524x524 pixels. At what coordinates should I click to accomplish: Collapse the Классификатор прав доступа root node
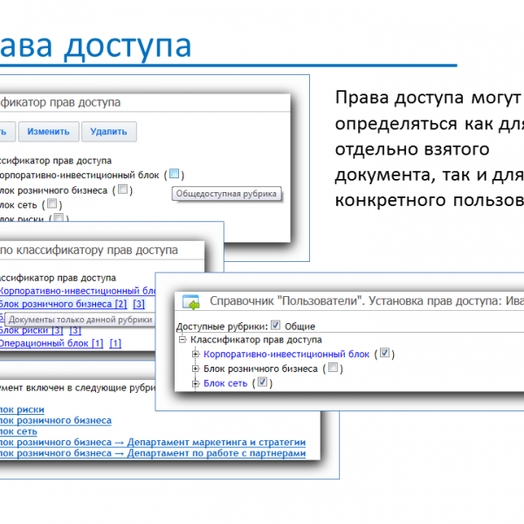(x=182, y=340)
